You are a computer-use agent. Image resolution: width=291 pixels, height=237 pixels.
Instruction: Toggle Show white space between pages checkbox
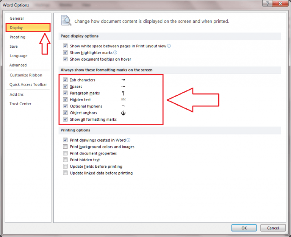(65, 46)
